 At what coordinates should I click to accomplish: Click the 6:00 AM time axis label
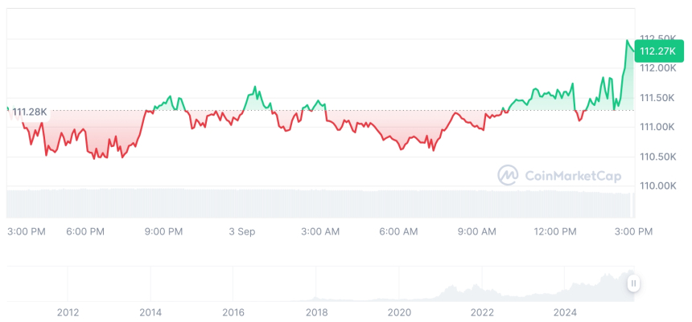click(398, 231)
